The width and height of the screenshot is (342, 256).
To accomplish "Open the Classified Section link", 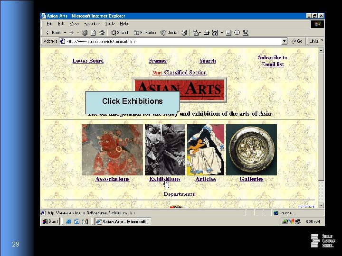I will [185, 73].
